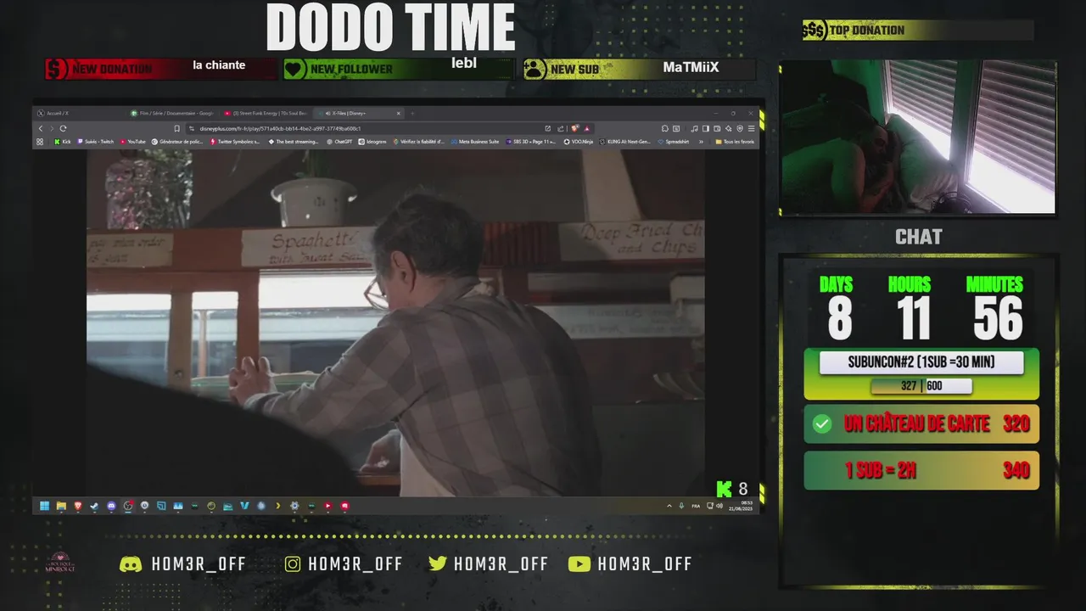The height and width of the screenshot is (611, 1086).
Task: Open the VDO.Ninja bookmark
Action: point(578,142)
